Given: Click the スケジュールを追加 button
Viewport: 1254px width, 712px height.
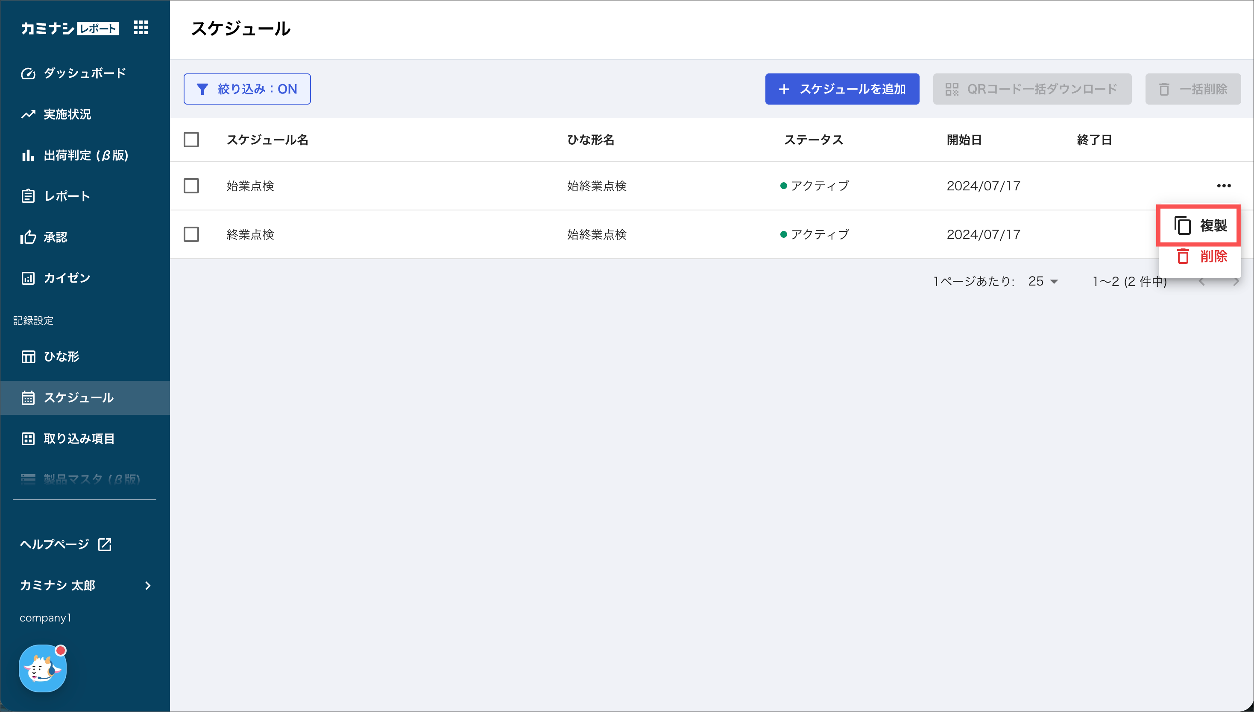Looking at the screenshot, I should (x=841, y=89).
